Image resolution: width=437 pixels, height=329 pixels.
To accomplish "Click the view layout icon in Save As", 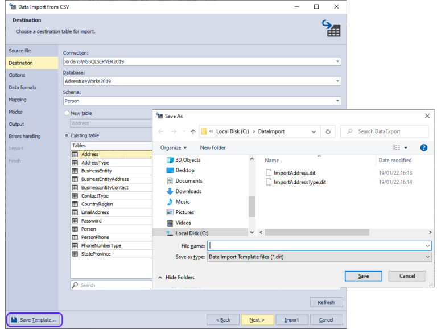I will point(396,147).
